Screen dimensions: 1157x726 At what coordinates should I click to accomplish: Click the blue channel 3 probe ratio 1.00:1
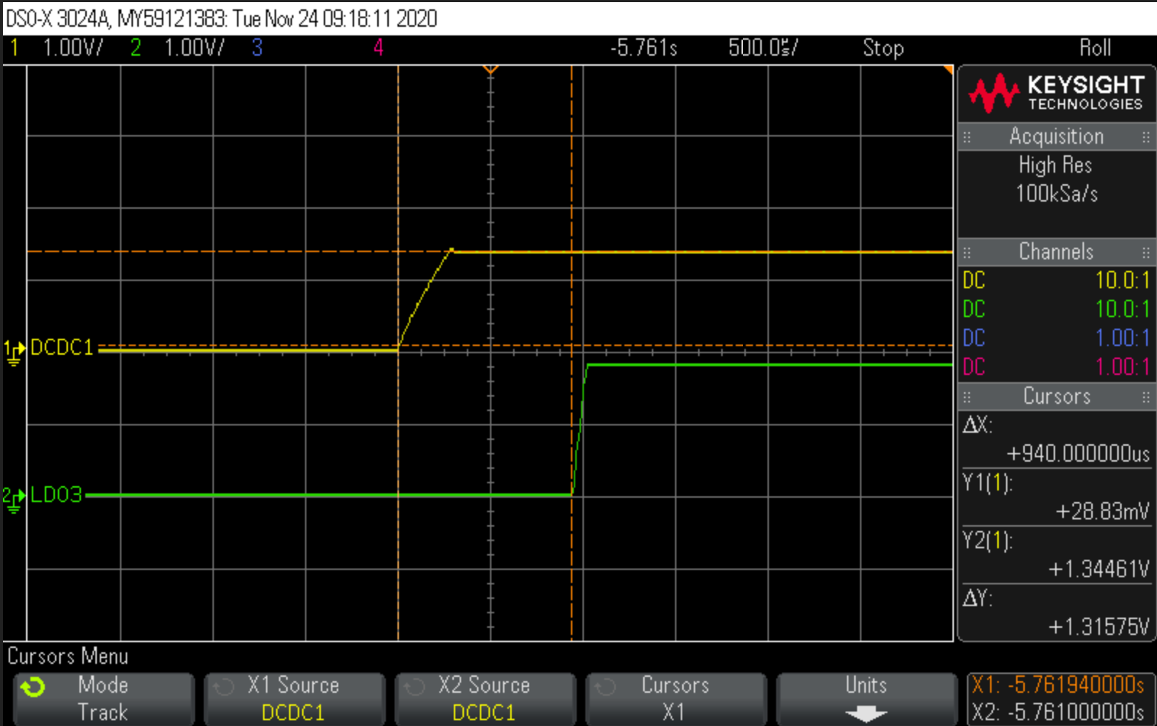(x=1122, y=338)
